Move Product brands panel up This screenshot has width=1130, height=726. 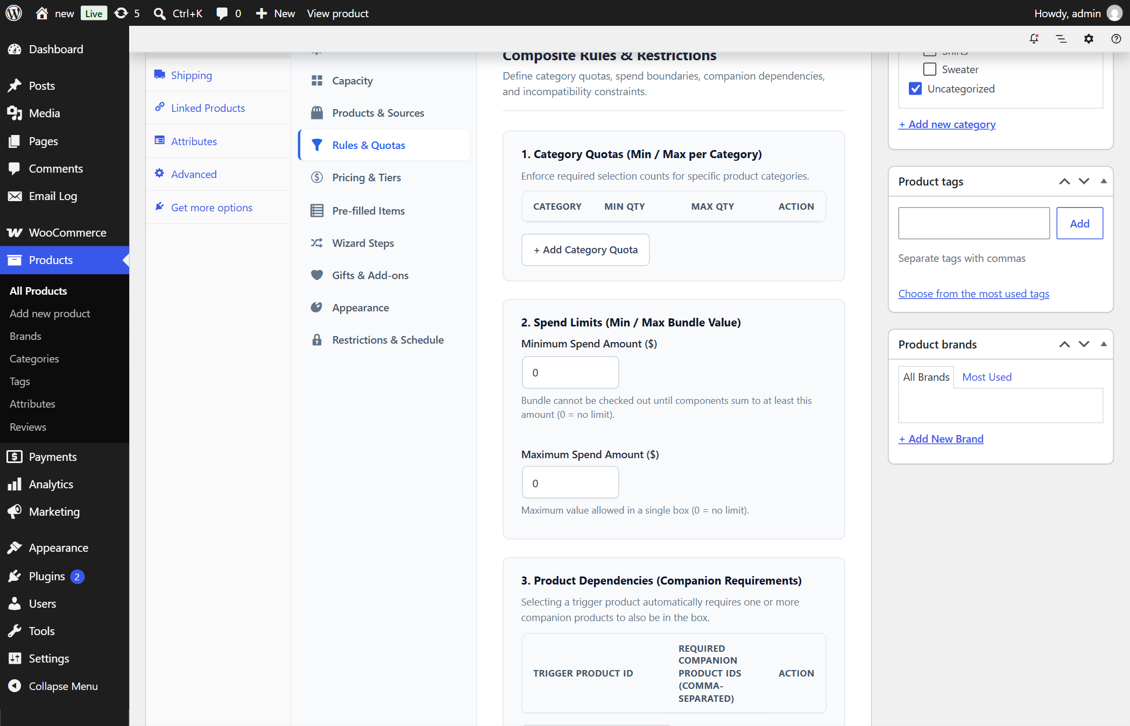(1064, 344)
